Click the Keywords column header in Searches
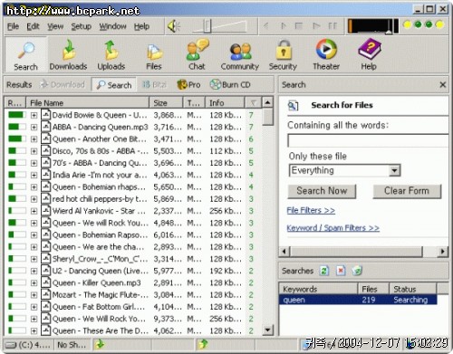453x354 pixels. (319, 289)
